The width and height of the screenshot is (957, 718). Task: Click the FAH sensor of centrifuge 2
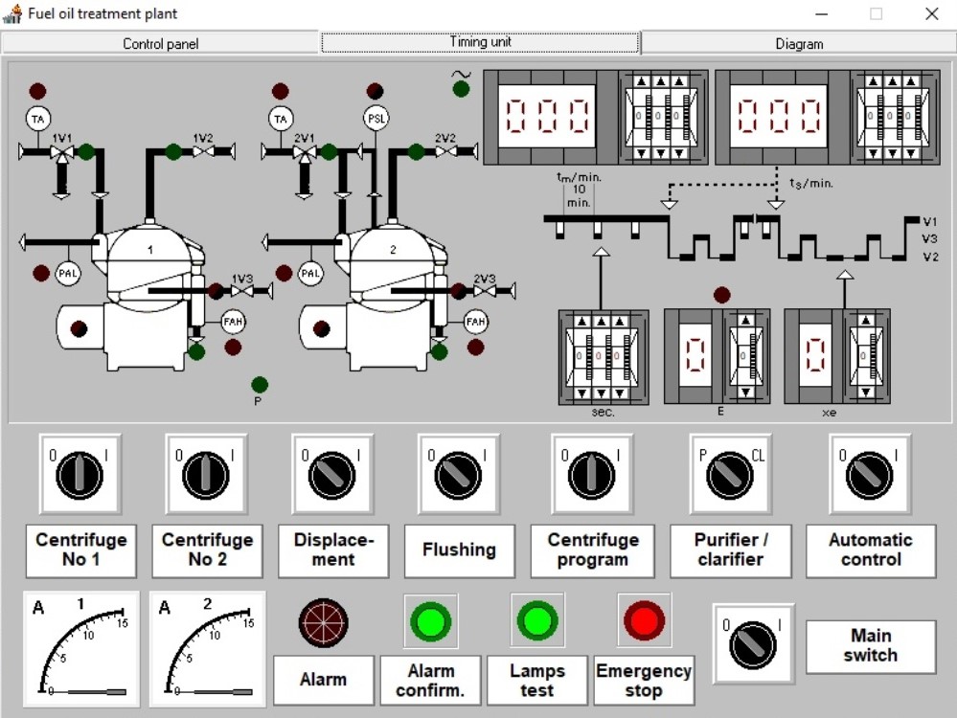[475, 322]
